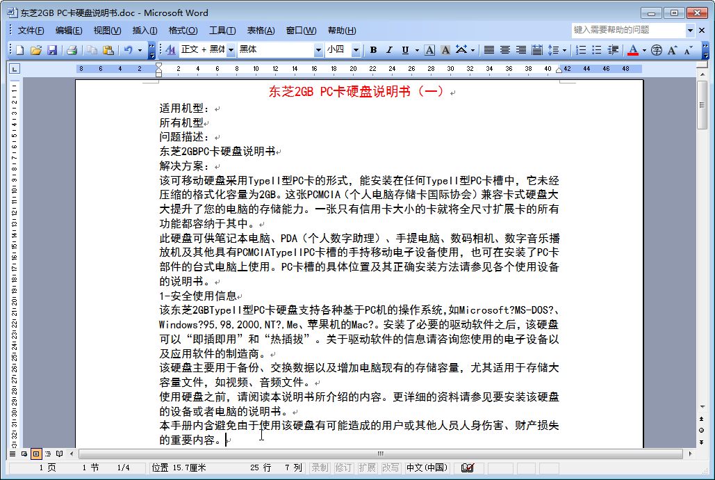Toggle underline formatting
The image size is (715, 480).
(x=405, y=50)
